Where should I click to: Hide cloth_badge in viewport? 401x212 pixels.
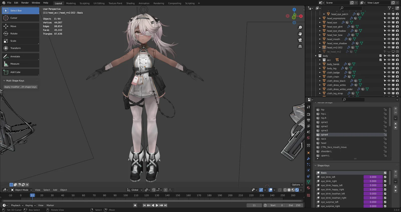(x=389, y=72)
